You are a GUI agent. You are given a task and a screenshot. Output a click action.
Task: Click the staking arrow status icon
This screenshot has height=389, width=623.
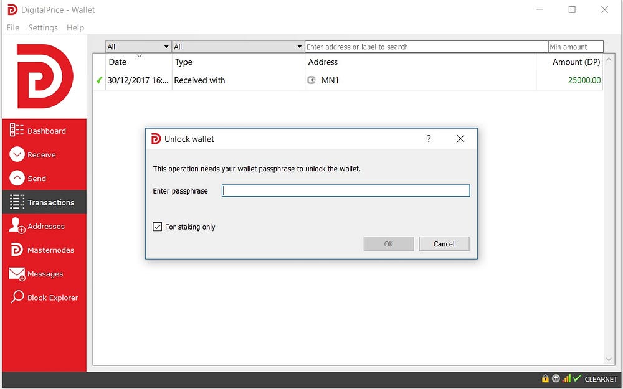tap(556, 378)
